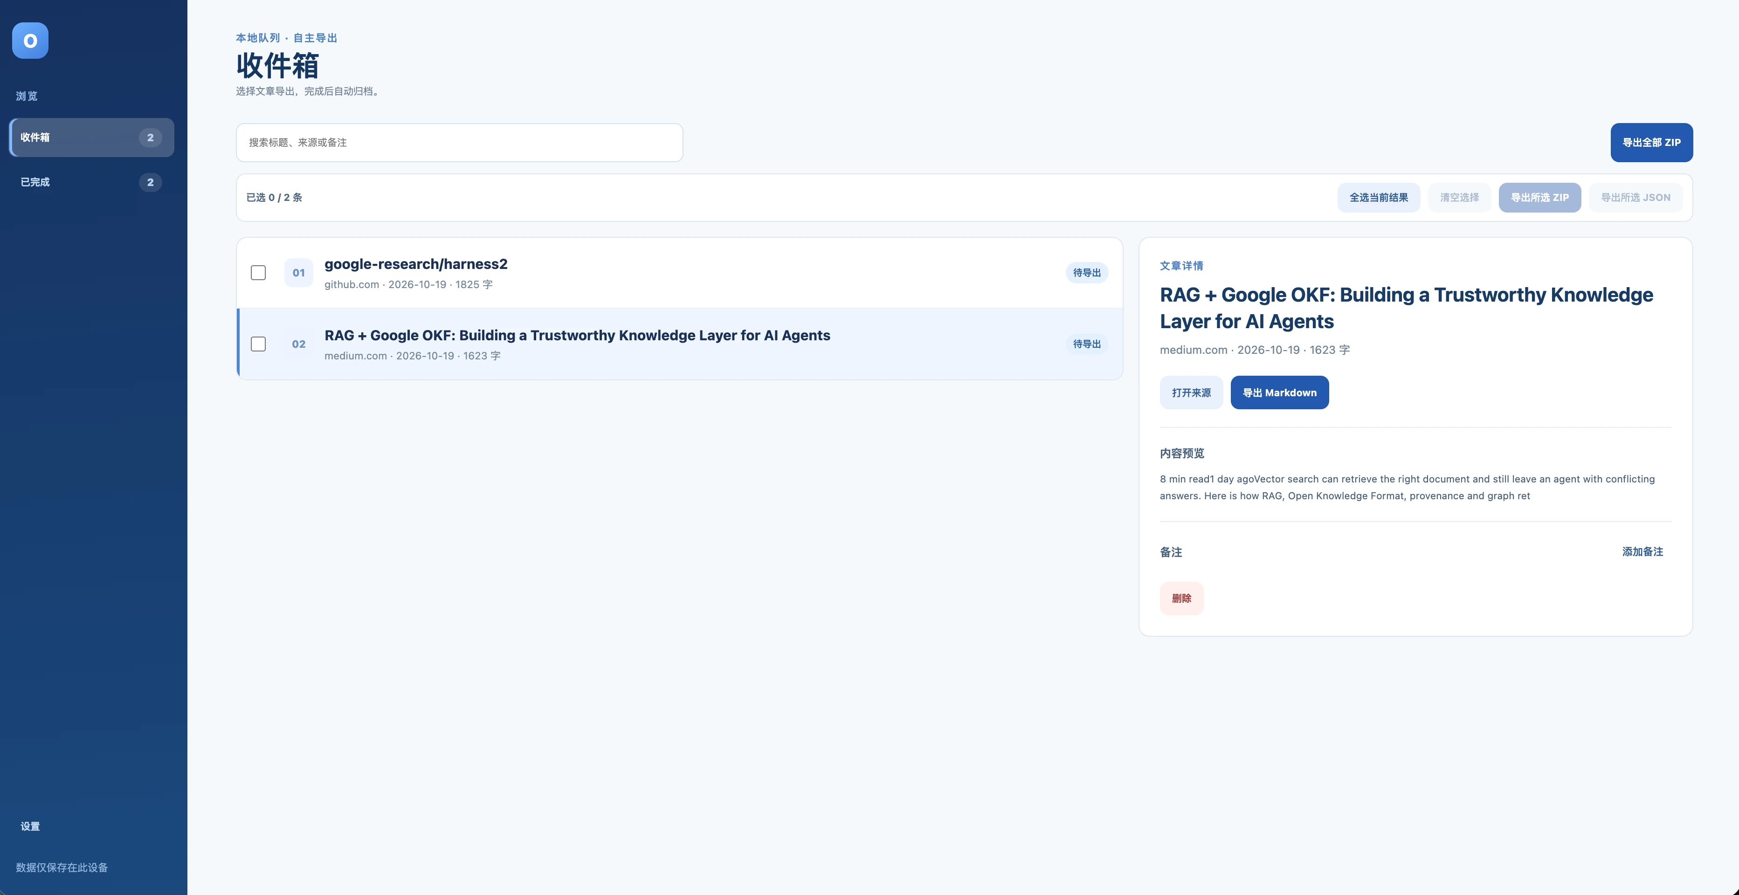Open the 已完成 sidebar item

click(x=92, y=182)
